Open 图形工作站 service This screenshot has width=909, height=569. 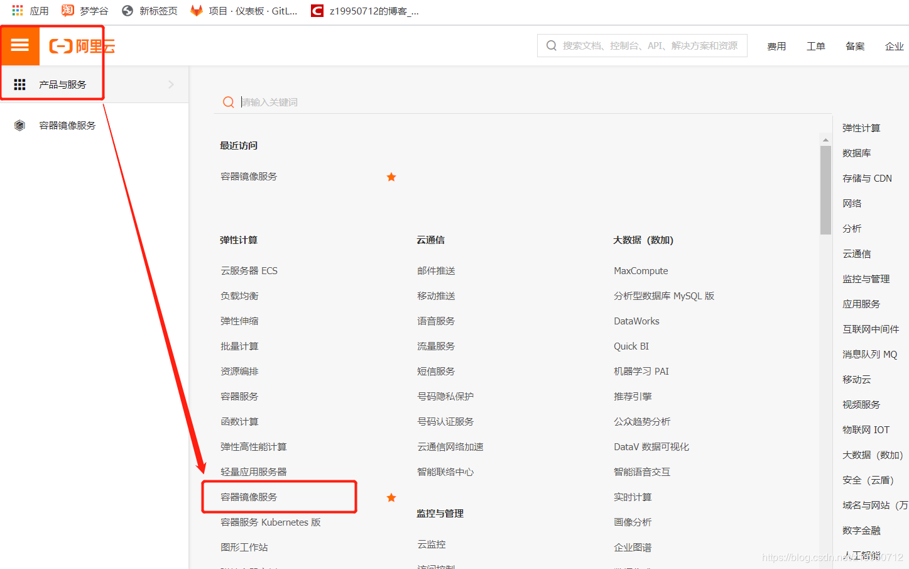coord(244,548)
